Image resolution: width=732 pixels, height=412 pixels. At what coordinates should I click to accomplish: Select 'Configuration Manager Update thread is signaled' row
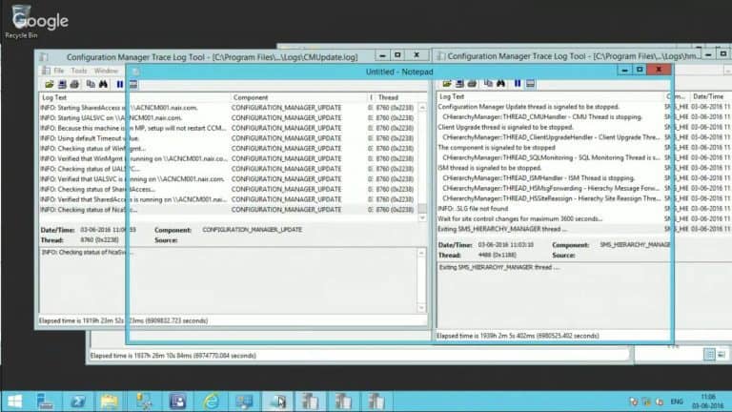tap(583, 107)
